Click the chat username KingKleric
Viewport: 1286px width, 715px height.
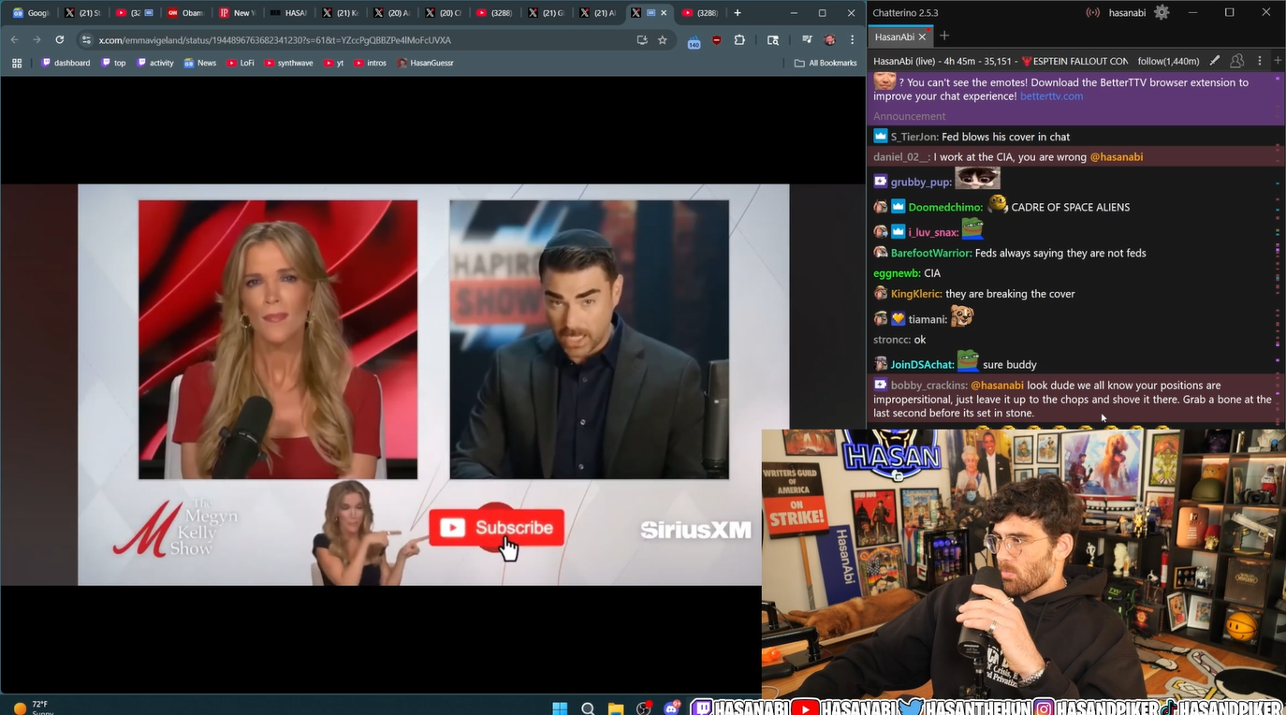click(x=916, y=294)
